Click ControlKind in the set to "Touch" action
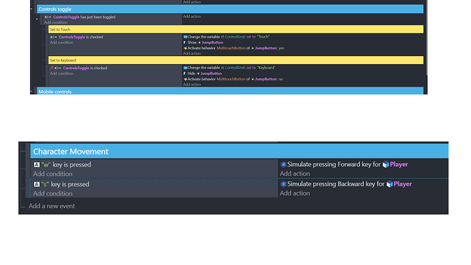Viewport: 471px width, 265px height. click(x=235, y=37)
